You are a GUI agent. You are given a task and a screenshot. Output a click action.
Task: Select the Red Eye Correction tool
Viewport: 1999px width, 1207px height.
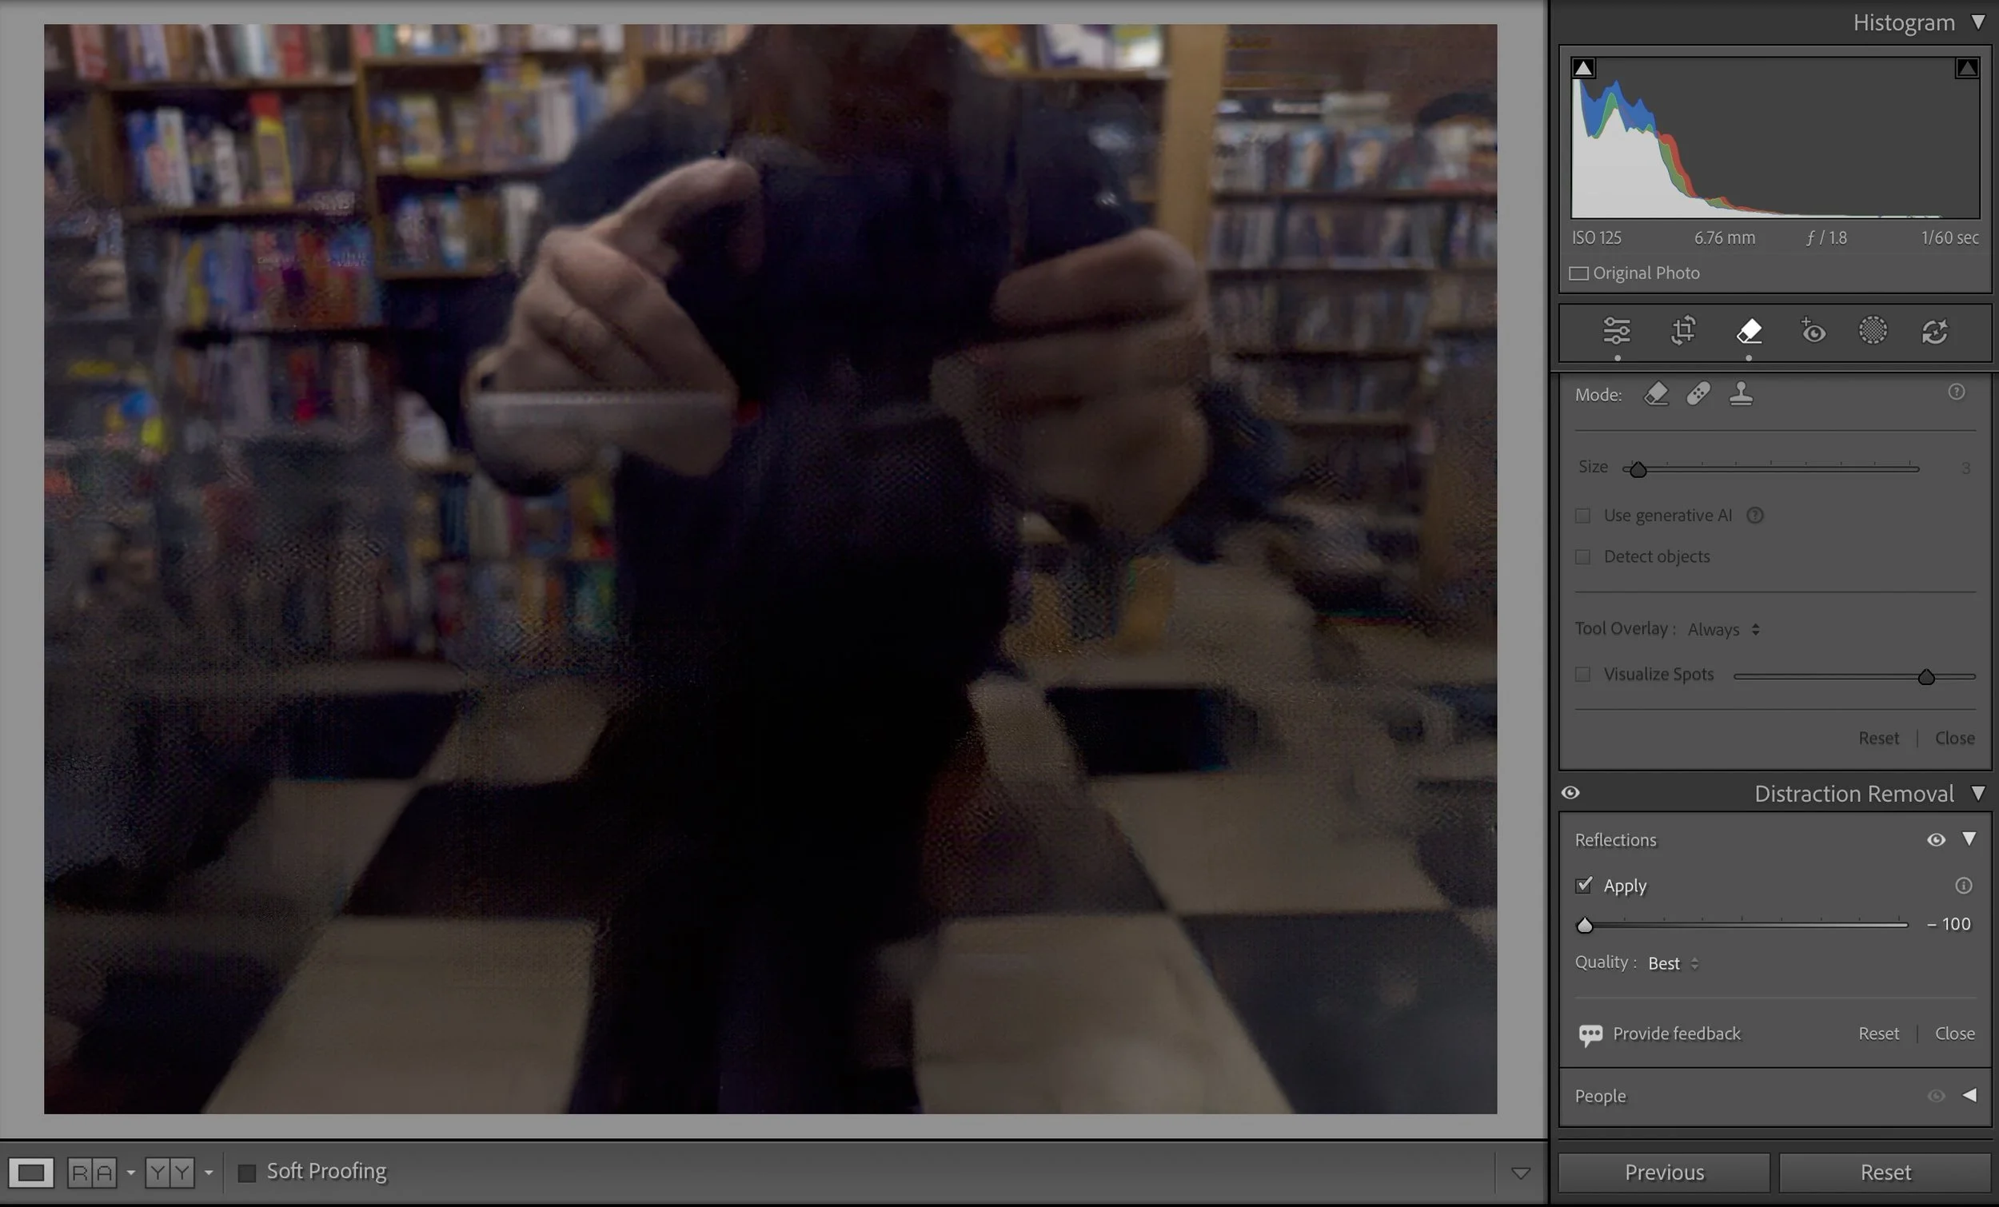pos(1813,331)
